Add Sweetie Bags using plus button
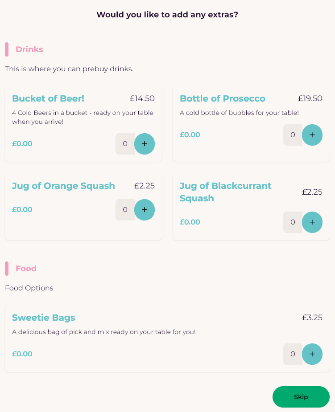Image resolution: width=335 pixels, height=412 pixels. (312, 354)
